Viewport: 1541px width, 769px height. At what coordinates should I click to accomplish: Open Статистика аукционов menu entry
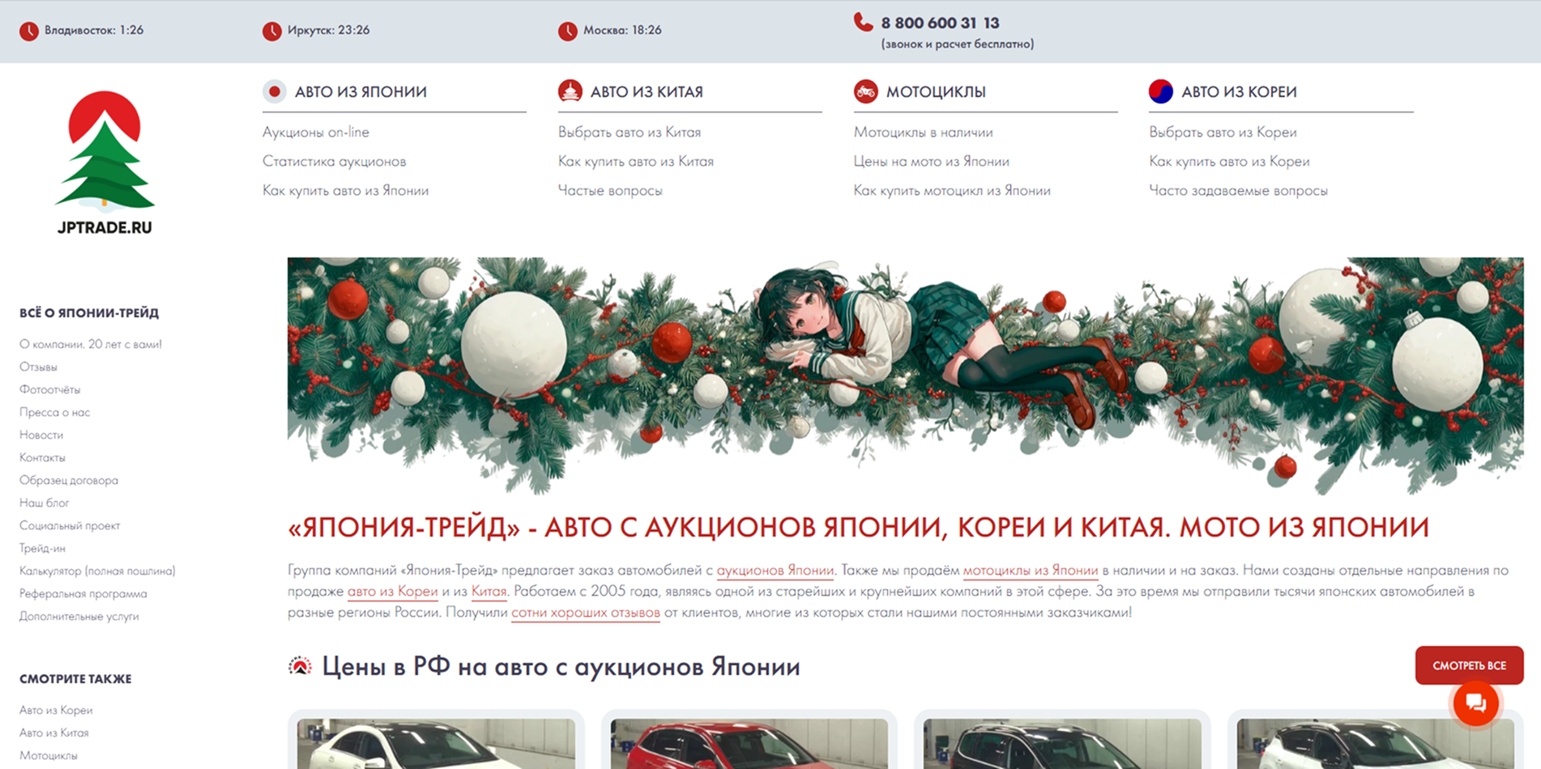334,161
